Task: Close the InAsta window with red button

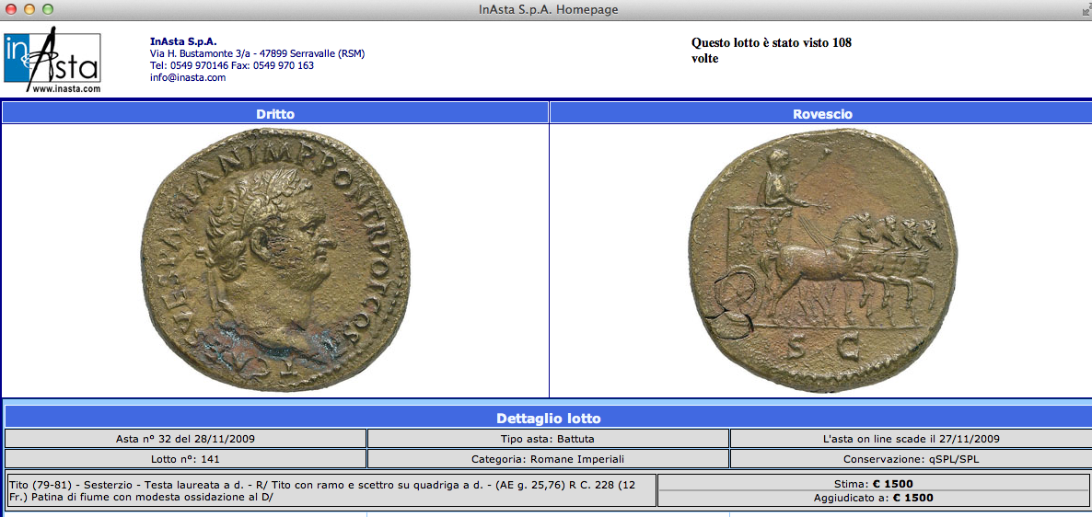Action: (11, 9)
